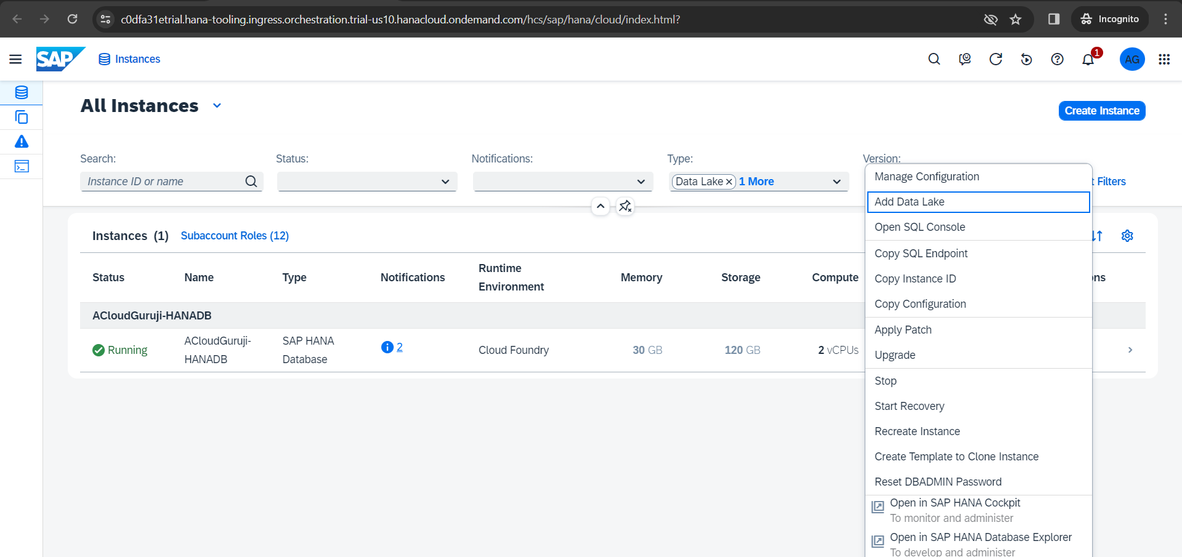Click the Instance ID or name search field
Screen dimensions: 1182x557
point(164,182)
